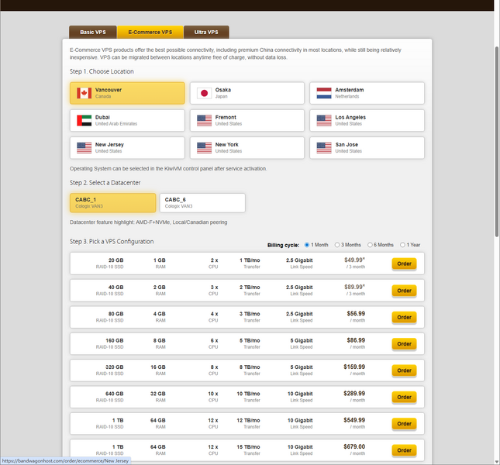Click the US flag next to Los Angeles
Viewport: 500px width, 465px height.
tap(324, 121)
